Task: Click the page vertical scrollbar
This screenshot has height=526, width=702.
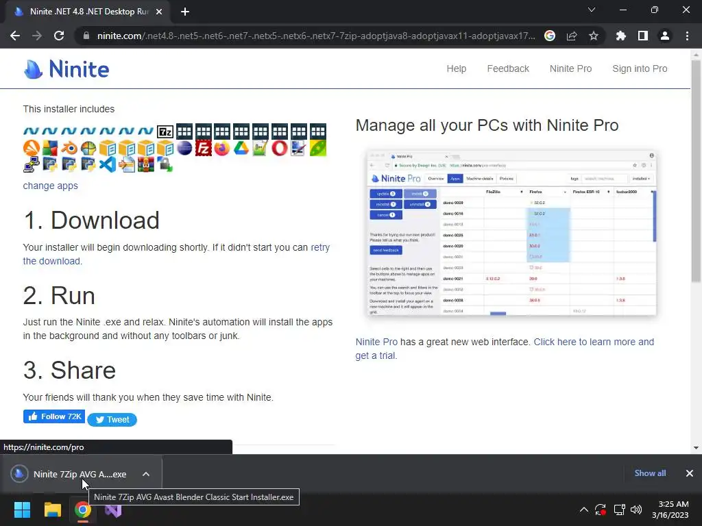Action: coord(696,171)
